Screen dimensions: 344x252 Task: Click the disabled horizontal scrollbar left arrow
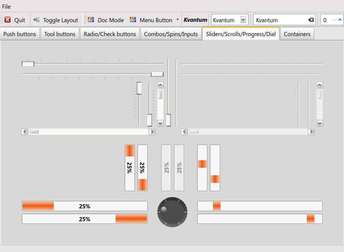tap(184, 132)
